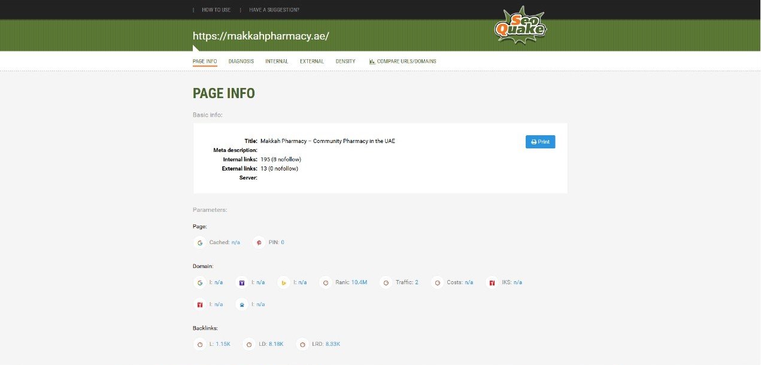Click the Meta description label
The image size is (761, 365).
pos(235,150)
